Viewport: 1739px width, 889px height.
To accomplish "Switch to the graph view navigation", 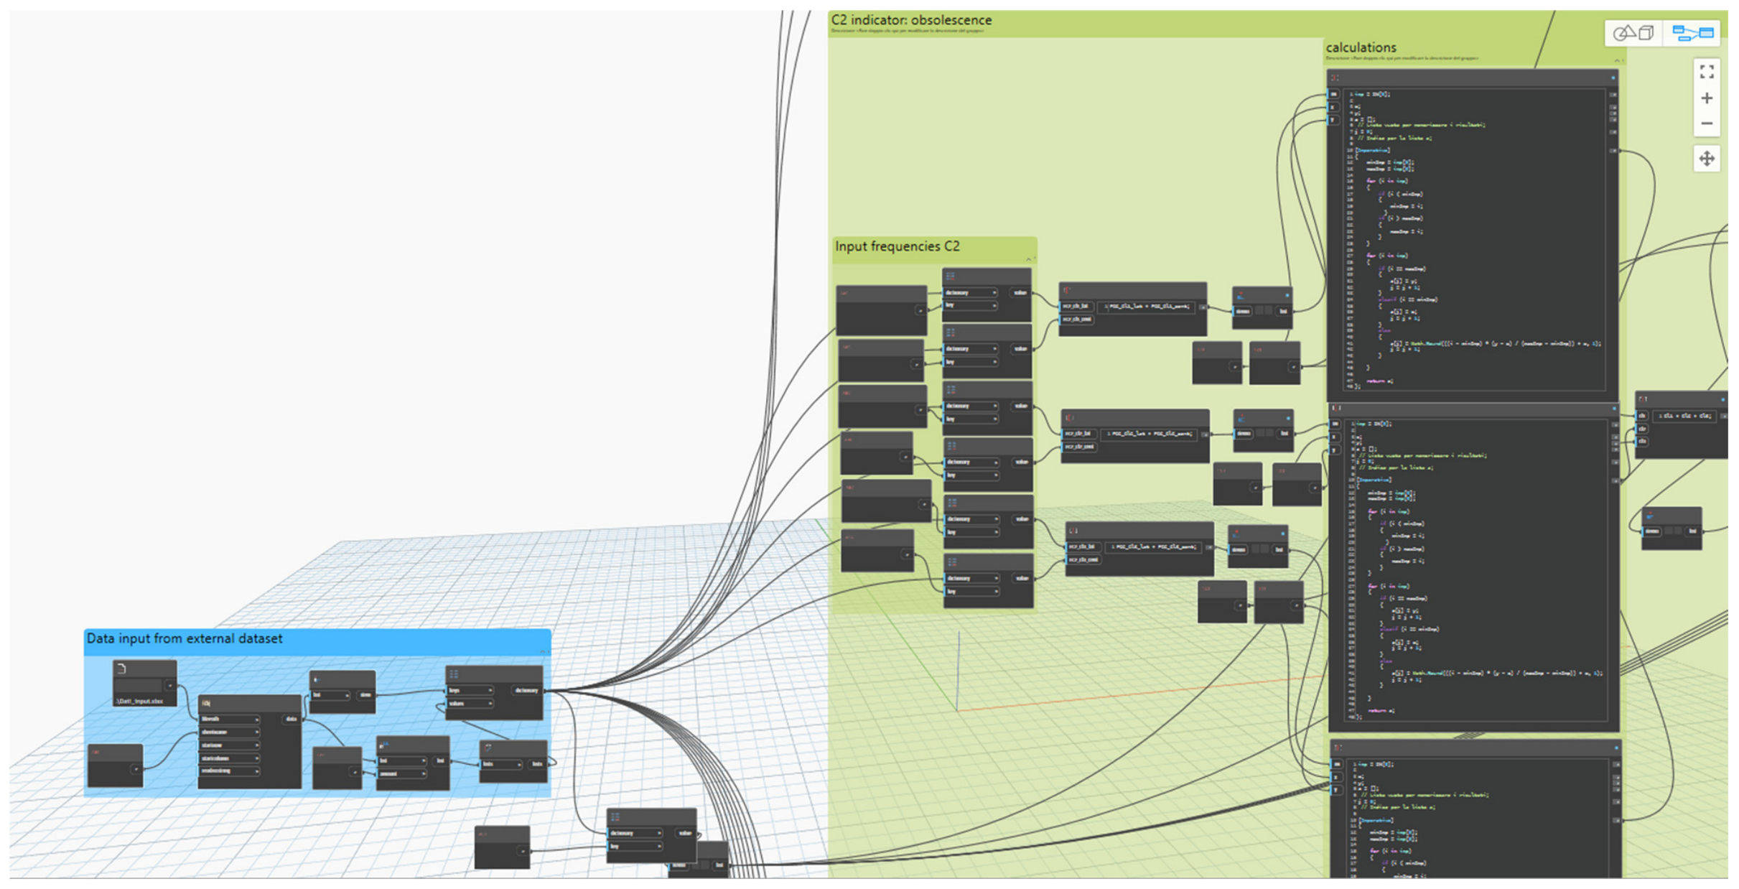I will click(x=1692, y=33).
